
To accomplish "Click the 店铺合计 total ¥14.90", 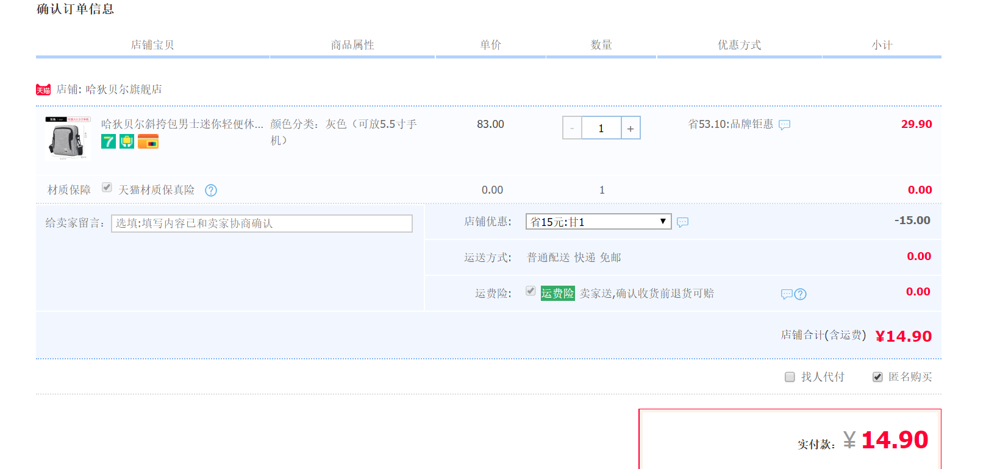I will tap(903, 336).
